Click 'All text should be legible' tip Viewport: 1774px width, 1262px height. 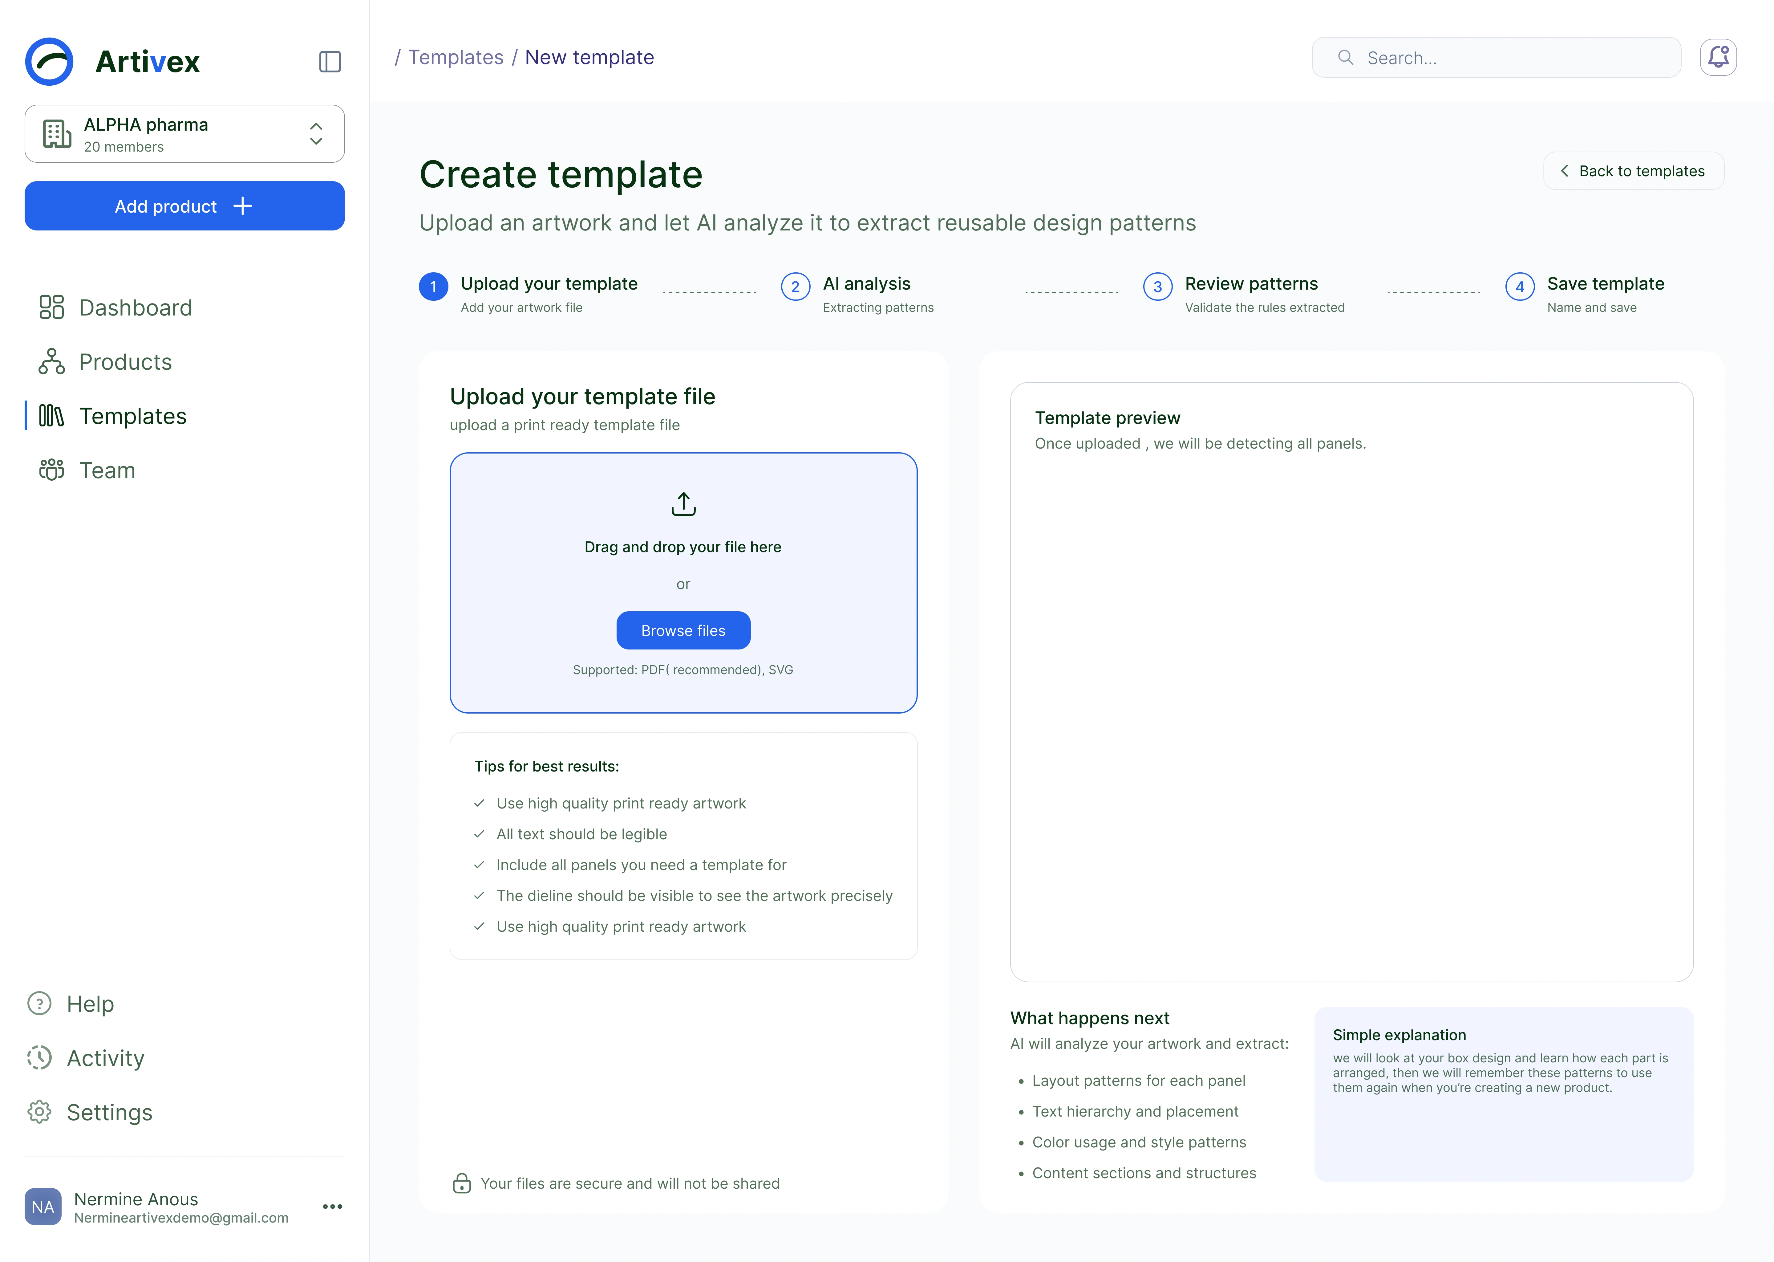pyautogui.click(x=582, y=834)
